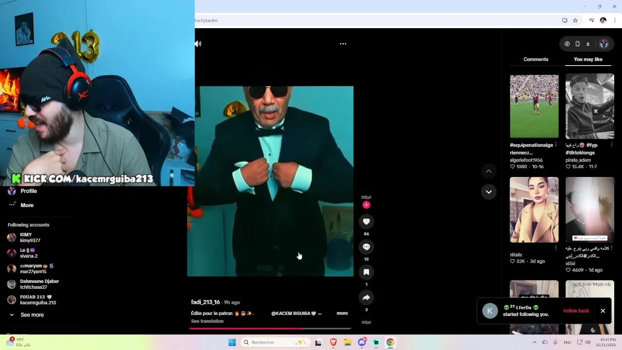622x350 pixels.
Task: Open comments via the speech bubble icon
Action: (x=366, y=247)
